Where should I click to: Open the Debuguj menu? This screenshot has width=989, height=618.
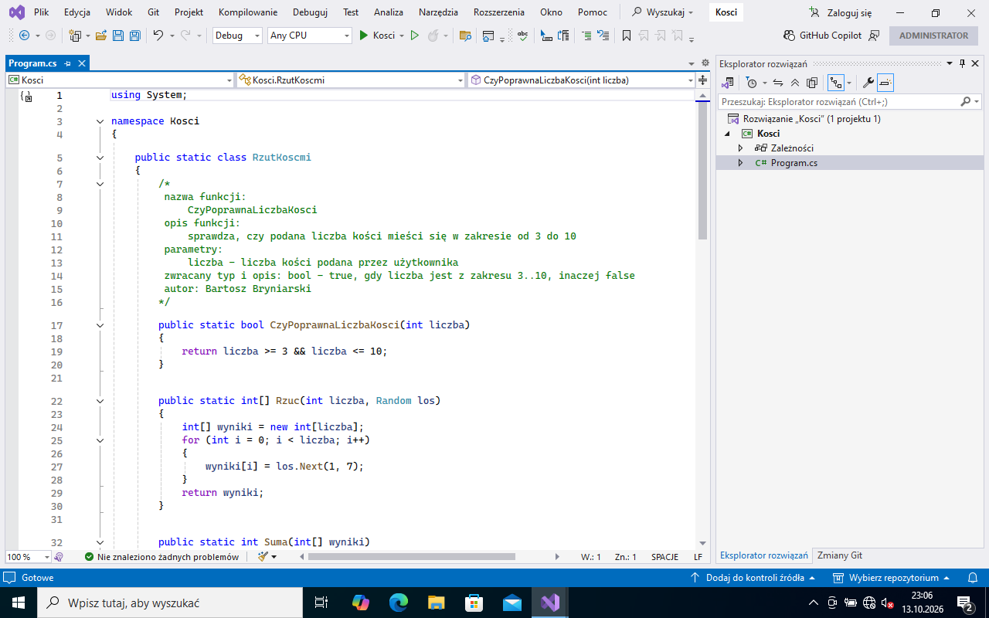(310, 12)
